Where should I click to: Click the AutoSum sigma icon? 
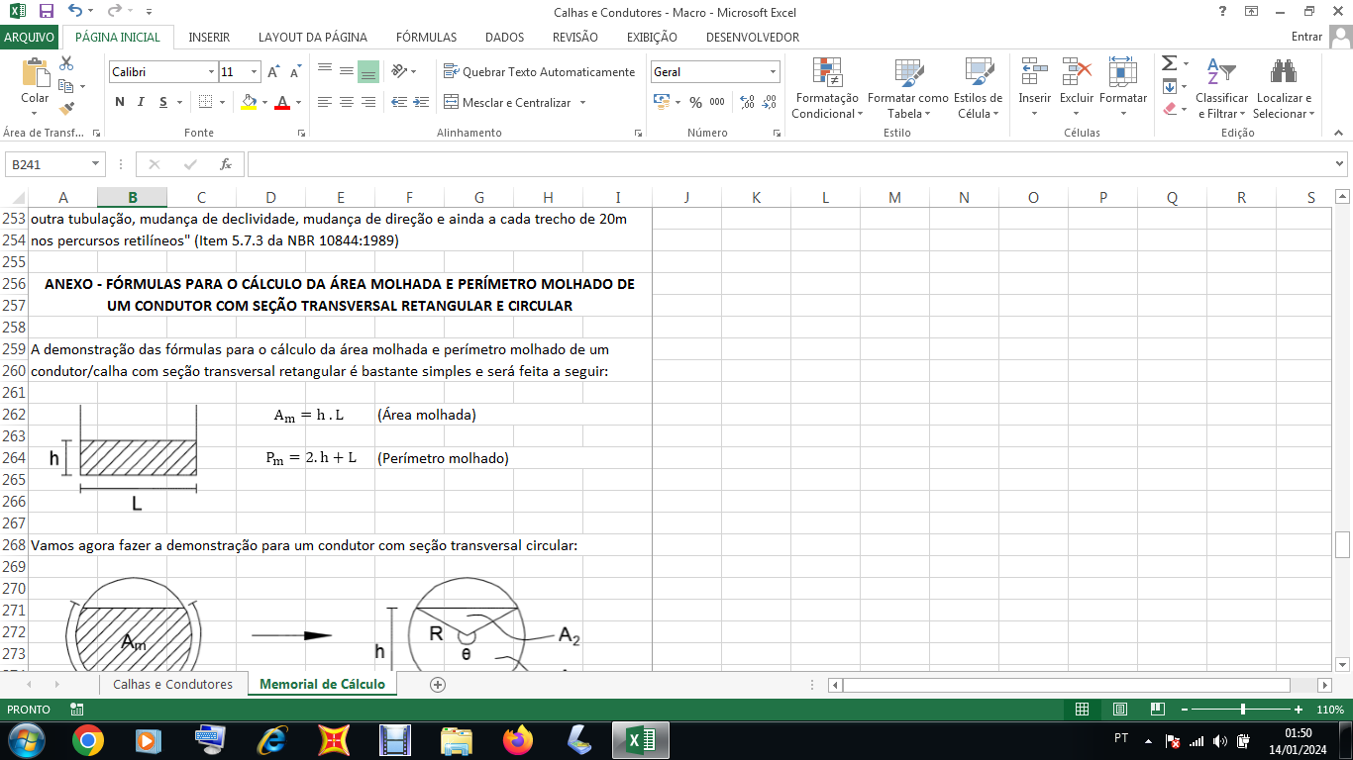point(1170,64)
